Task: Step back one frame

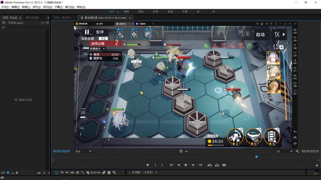Action: (179, 165)
